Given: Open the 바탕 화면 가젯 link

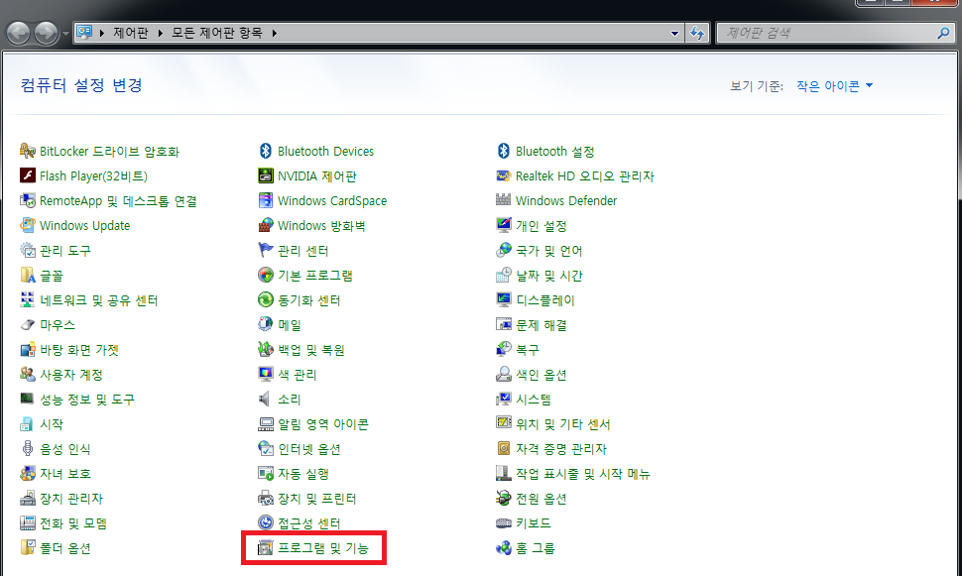Looking at the screenshot, I should pyautogui.click(x=79, y=350).
